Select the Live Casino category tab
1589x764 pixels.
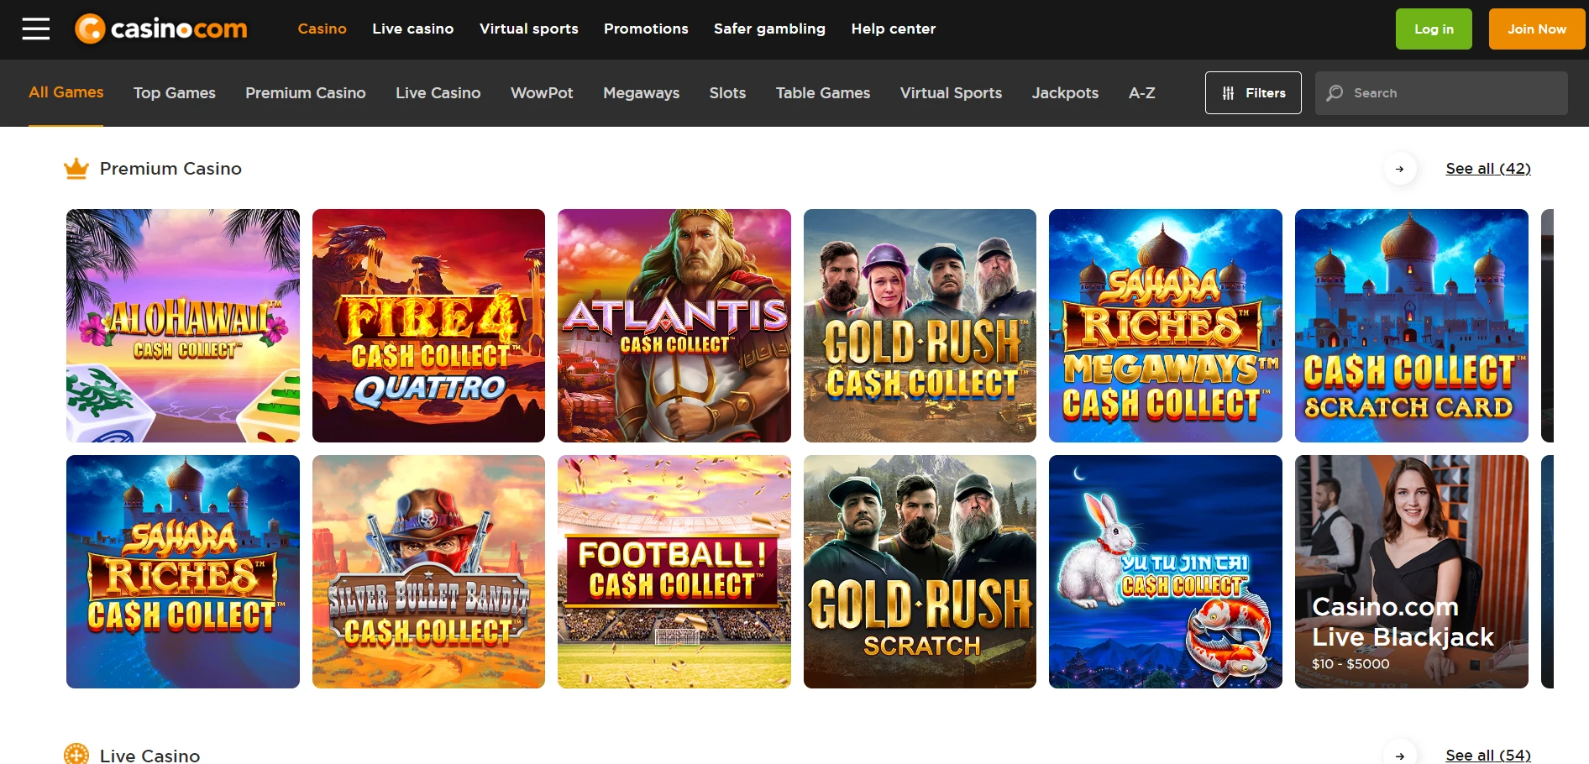[438, 93]
